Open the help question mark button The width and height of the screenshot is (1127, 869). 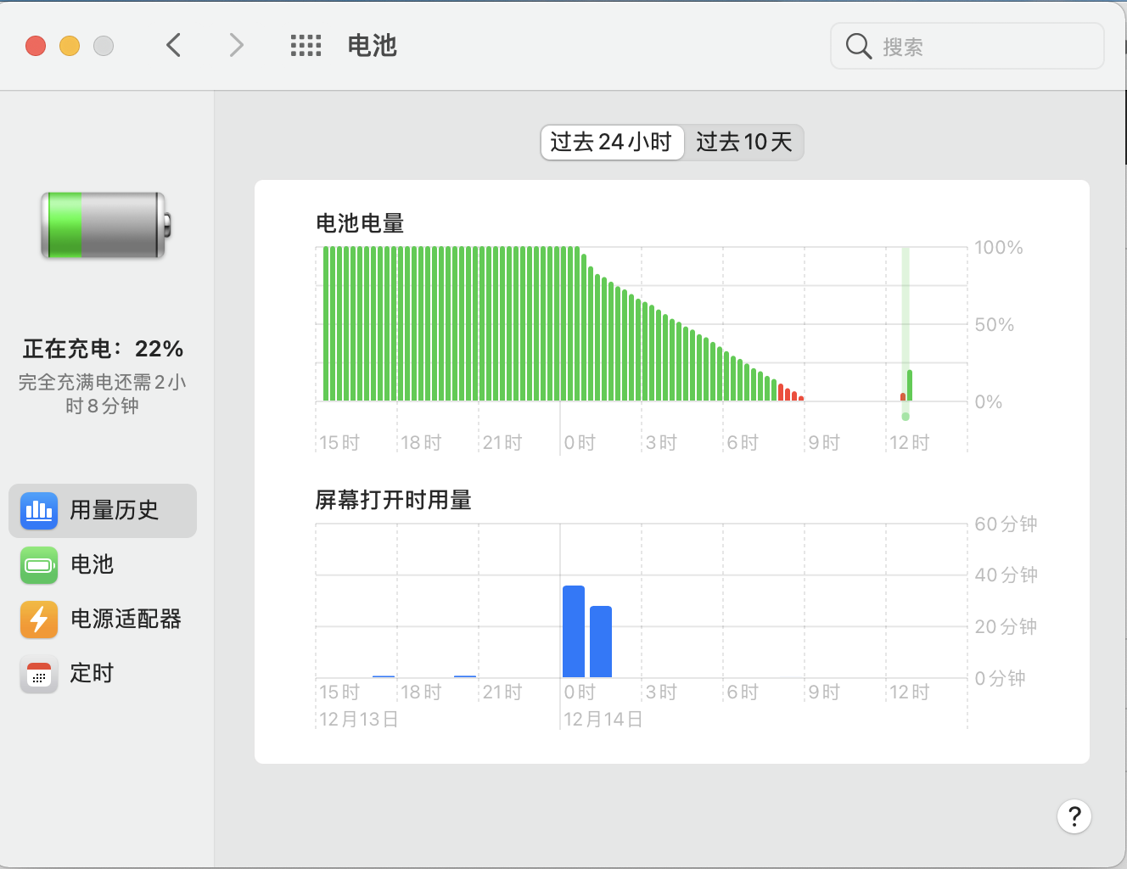click(x=1074, y=816)
